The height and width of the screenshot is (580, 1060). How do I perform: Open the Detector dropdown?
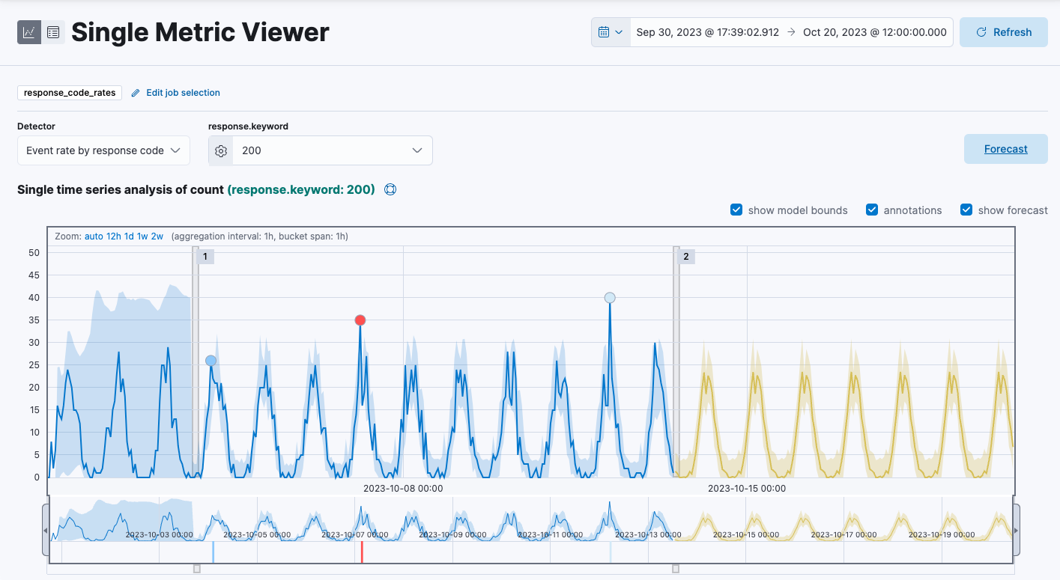103,150
